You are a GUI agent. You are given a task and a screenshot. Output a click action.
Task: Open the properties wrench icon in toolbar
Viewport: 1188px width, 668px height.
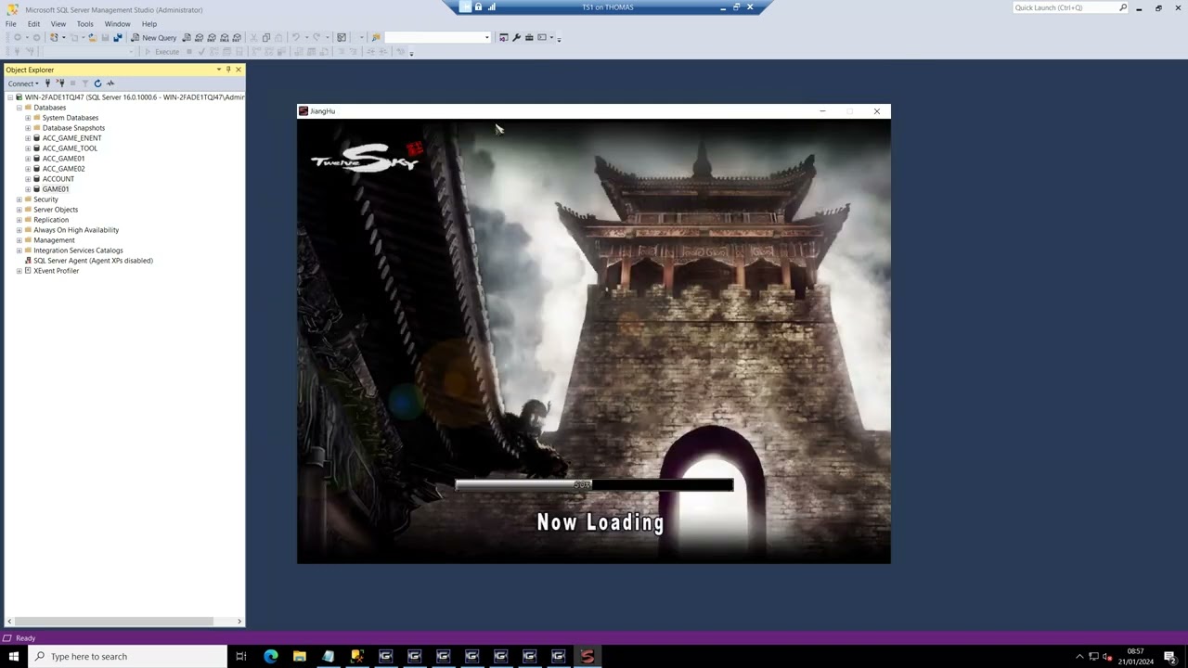[x=516, y=38]
